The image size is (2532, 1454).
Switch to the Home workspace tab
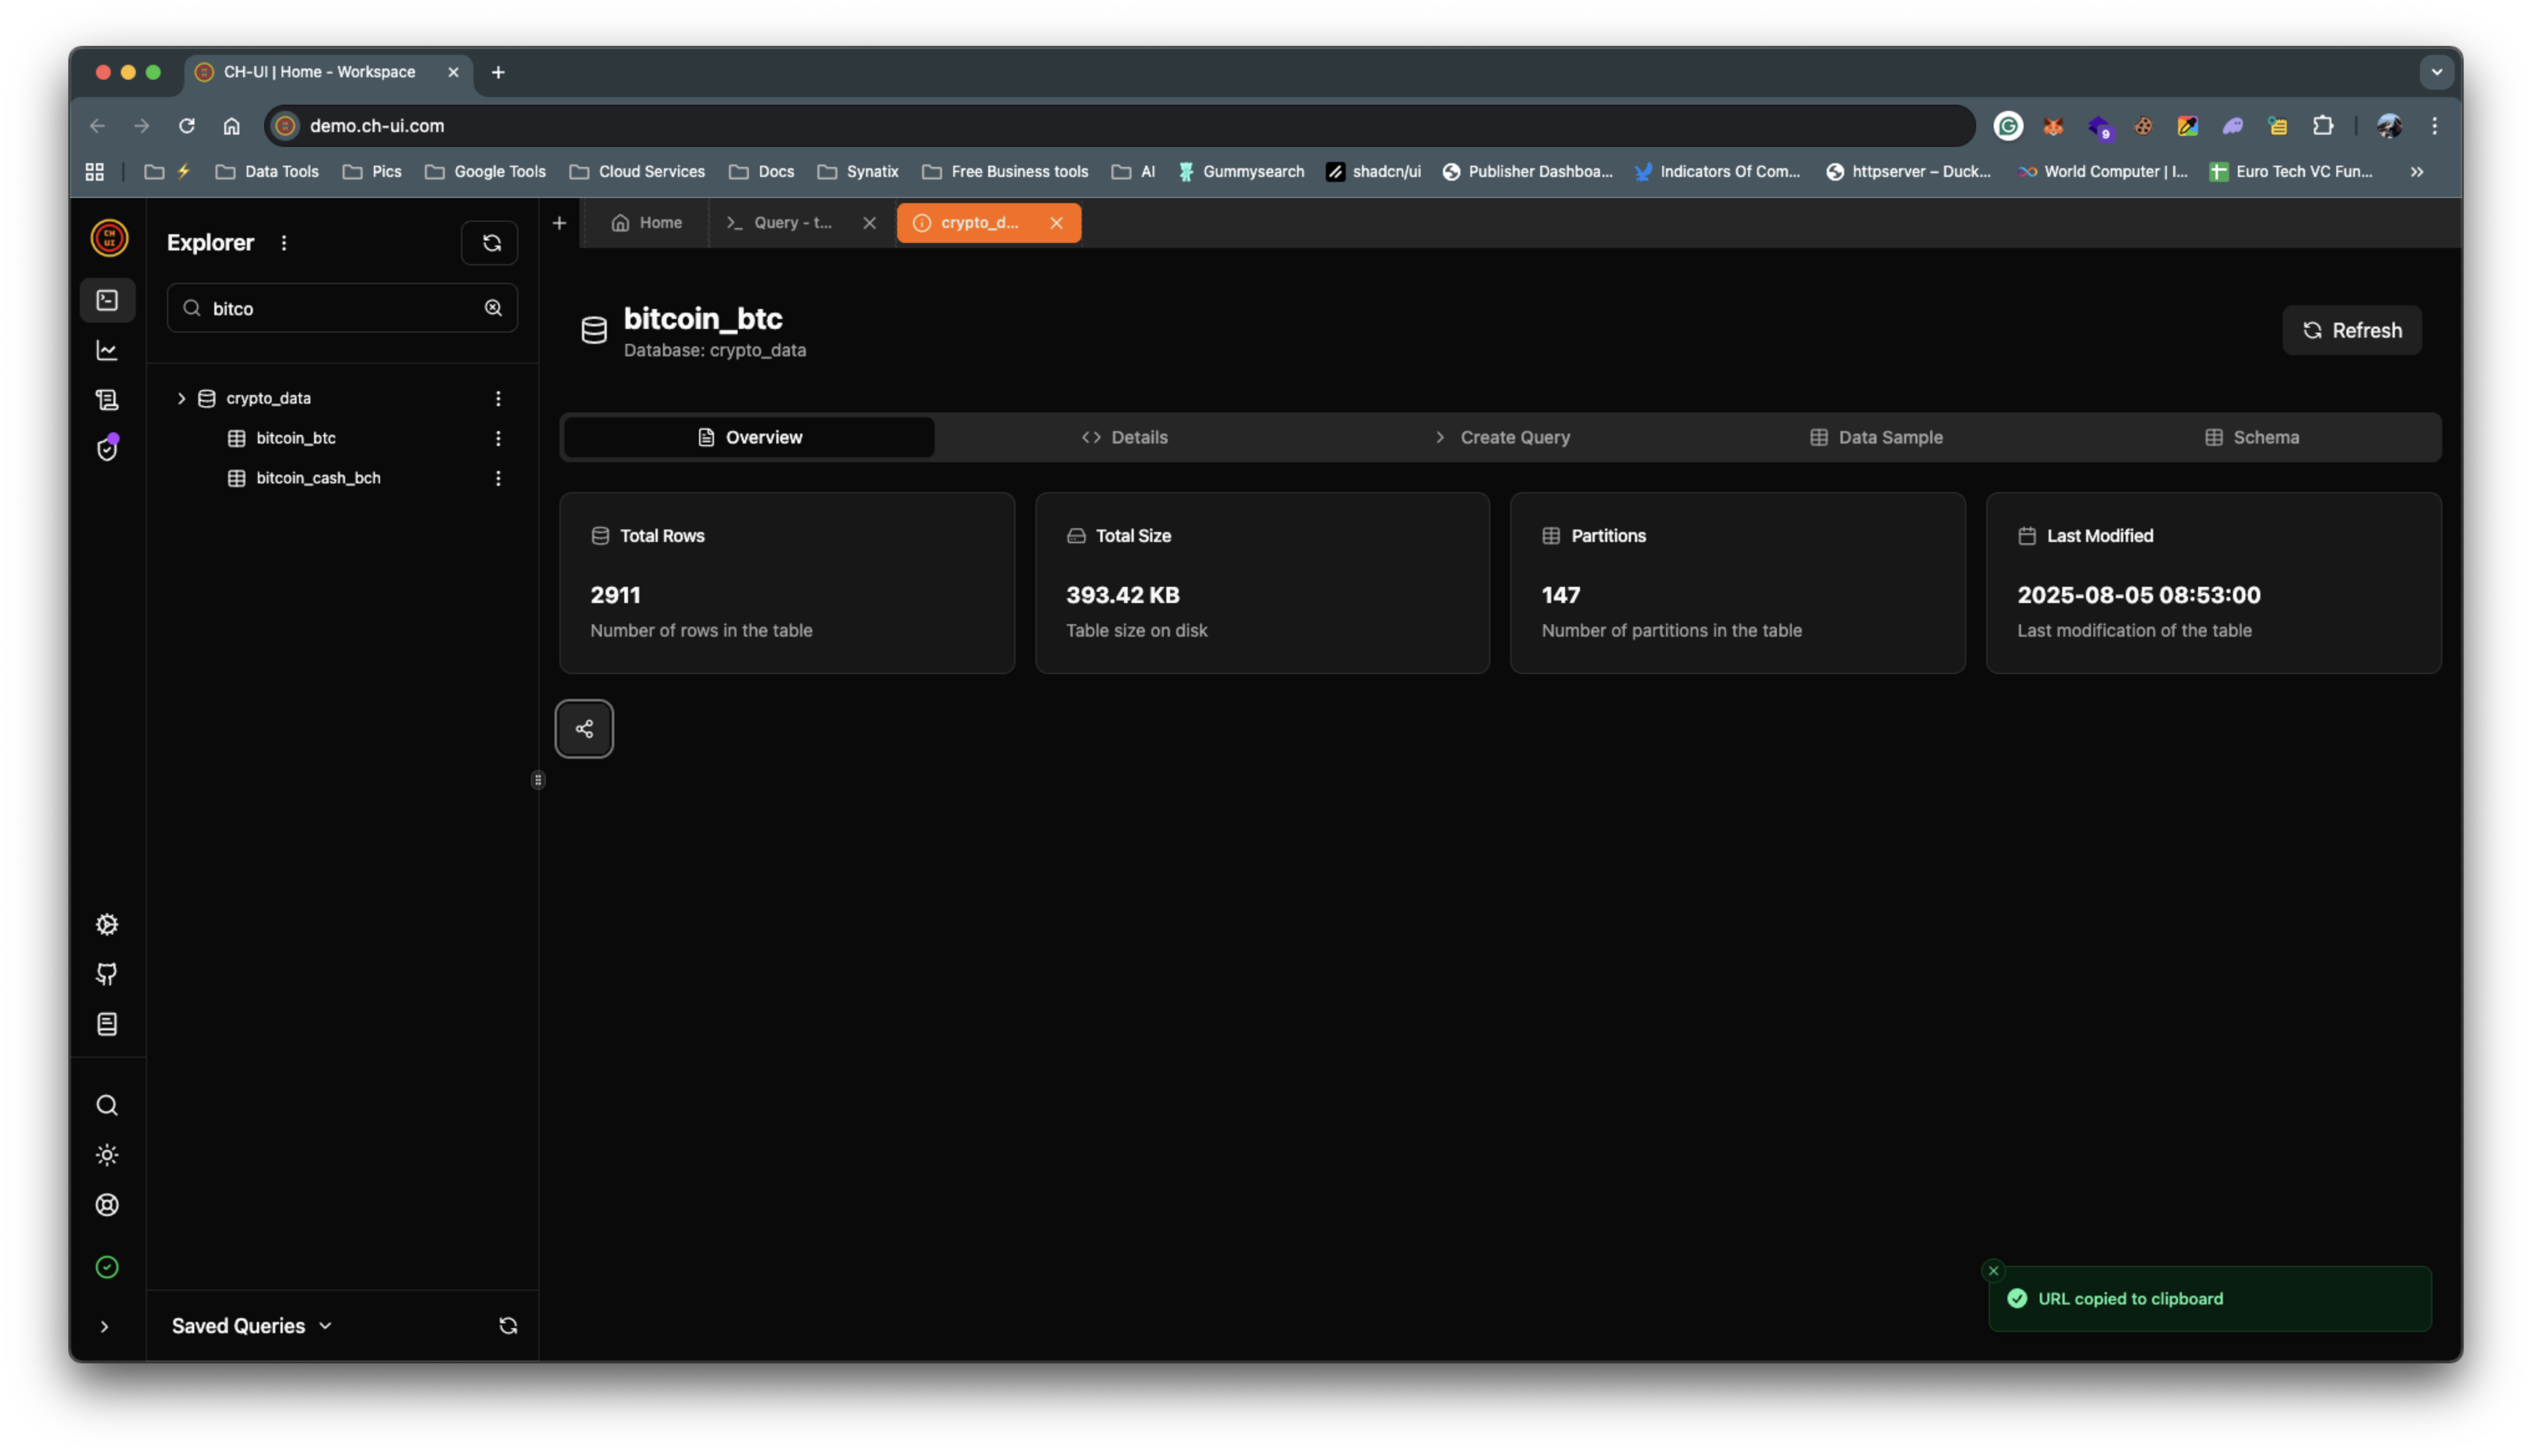(x=647, y=222)
